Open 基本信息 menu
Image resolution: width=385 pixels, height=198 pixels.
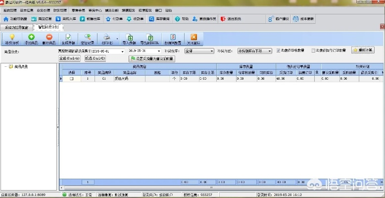tap(27, 10)
